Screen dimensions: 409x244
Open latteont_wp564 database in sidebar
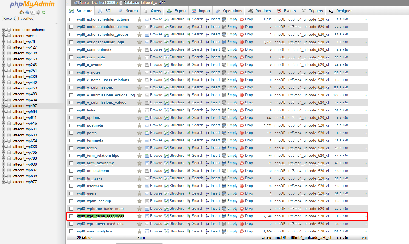point(24,111)
